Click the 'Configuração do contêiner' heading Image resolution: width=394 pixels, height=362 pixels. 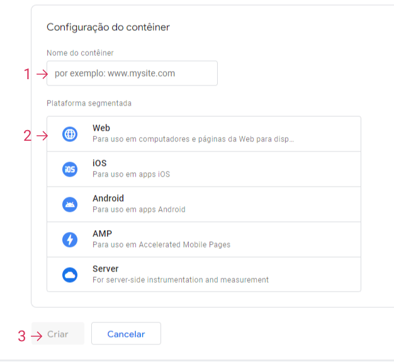[108, 27]
